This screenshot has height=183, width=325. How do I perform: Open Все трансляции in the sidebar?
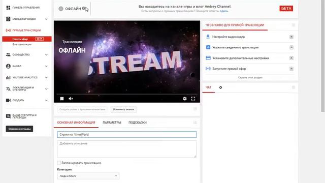(x=22, y=44)
